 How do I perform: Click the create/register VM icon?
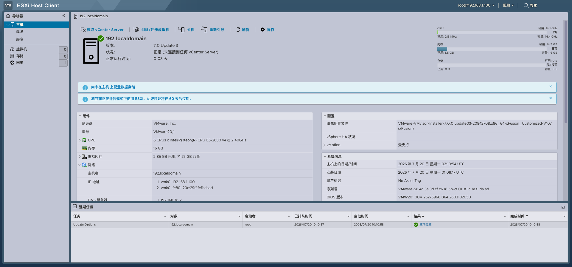point(136,29)
